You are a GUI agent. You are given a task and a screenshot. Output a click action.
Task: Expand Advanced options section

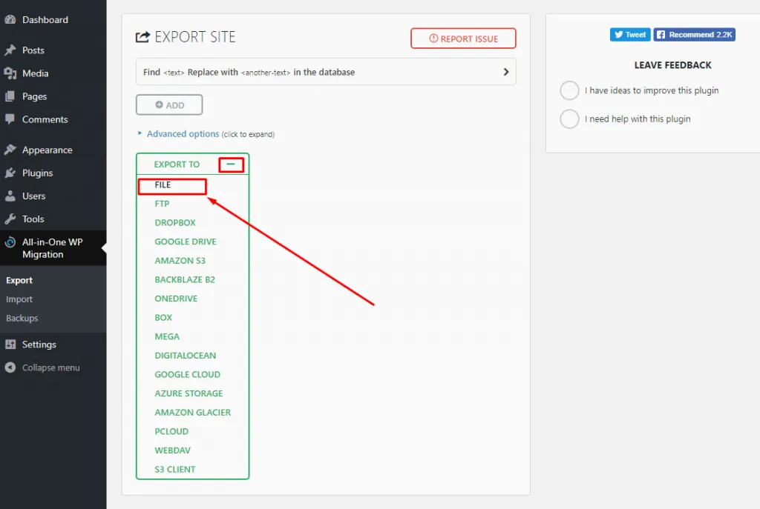click(x=183, y=134)
